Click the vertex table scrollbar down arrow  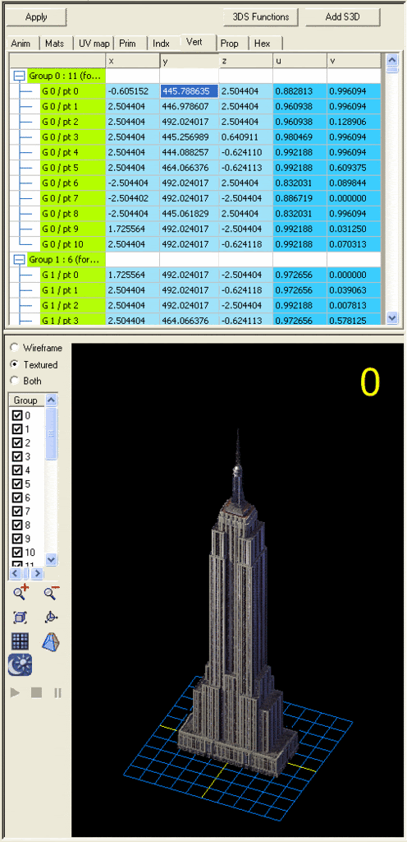392,317
